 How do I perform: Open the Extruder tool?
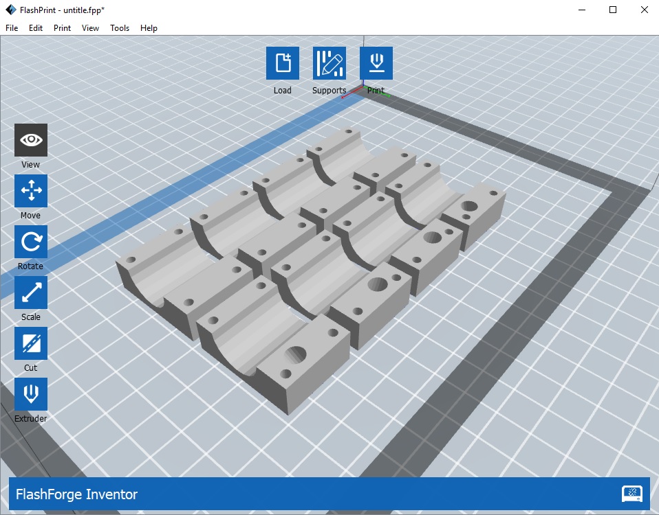(x=31, y=393)
